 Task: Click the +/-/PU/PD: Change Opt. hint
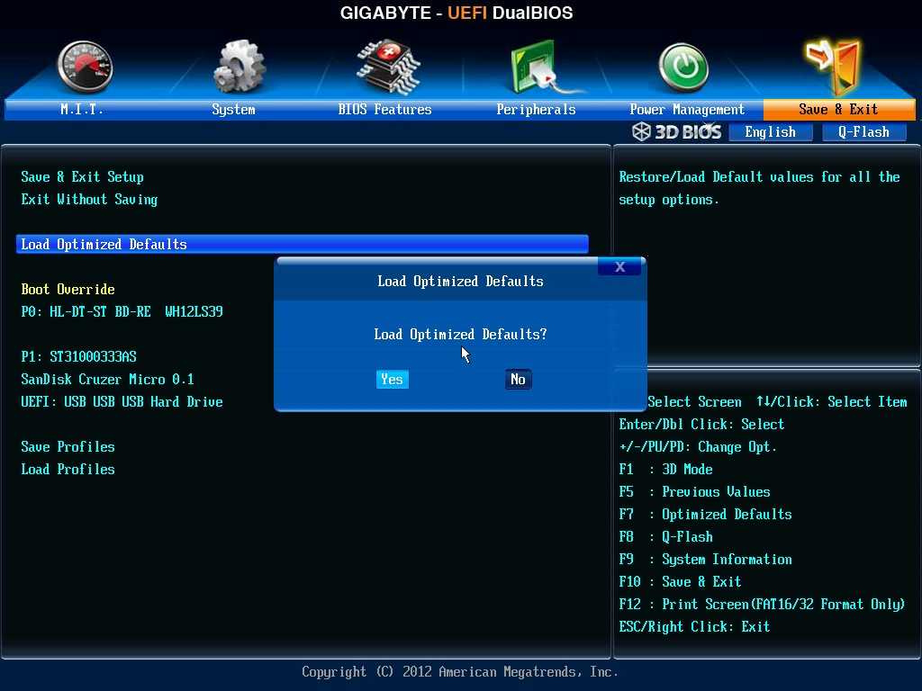pos(698,447)
